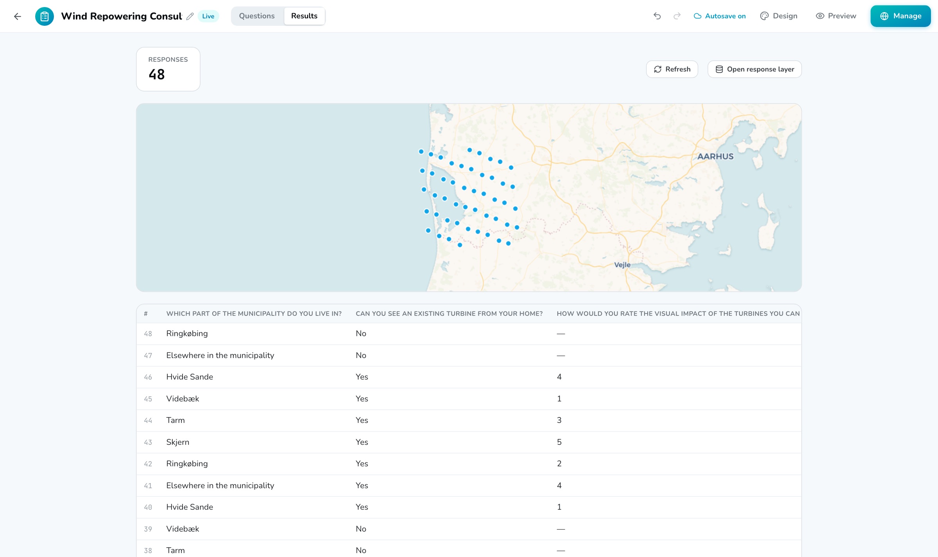938x557 pixels.
Task: Select Tarm in row 44
Action: [175, 420]
